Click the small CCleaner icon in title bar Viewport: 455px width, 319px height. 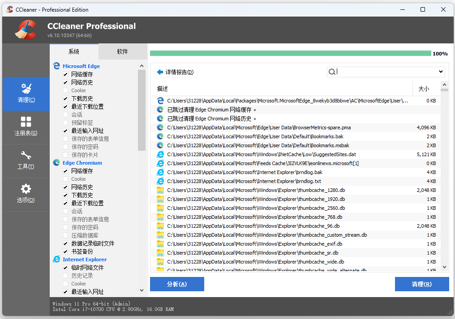[x=10, y=9]
